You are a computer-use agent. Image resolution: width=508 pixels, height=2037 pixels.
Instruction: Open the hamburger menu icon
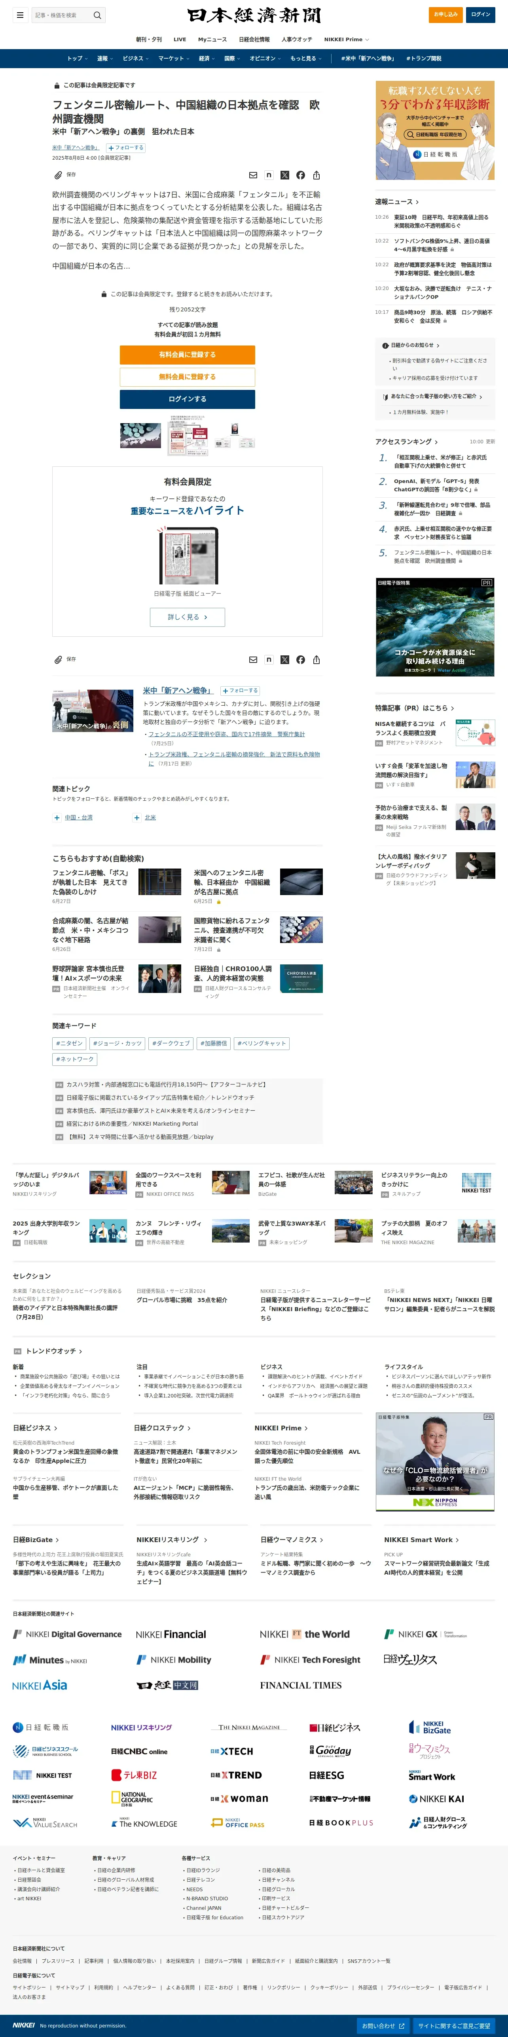(x=20, y=15)
